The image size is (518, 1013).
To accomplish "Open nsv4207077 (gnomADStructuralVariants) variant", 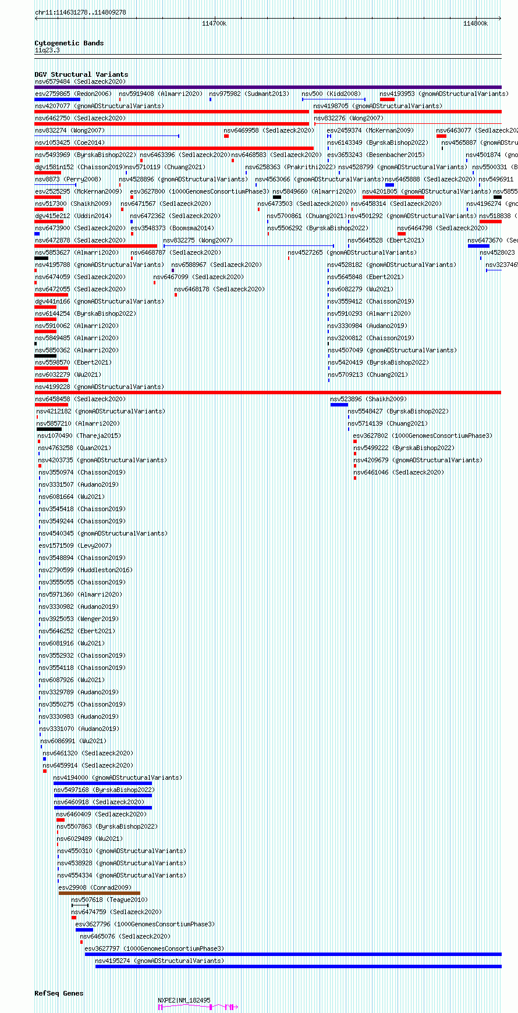I will 100,106.
